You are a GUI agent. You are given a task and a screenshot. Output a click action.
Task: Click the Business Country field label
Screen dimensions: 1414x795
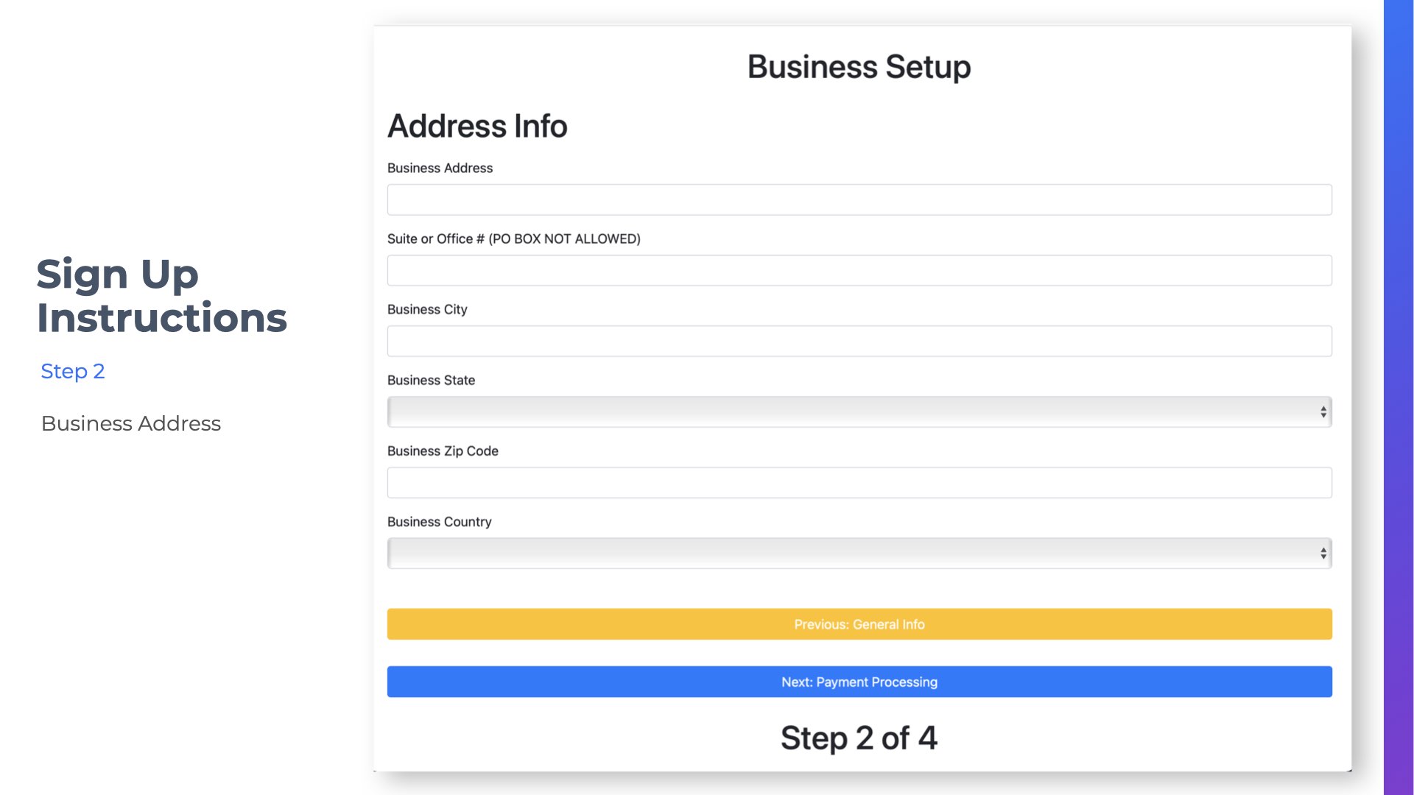point(439,521)
